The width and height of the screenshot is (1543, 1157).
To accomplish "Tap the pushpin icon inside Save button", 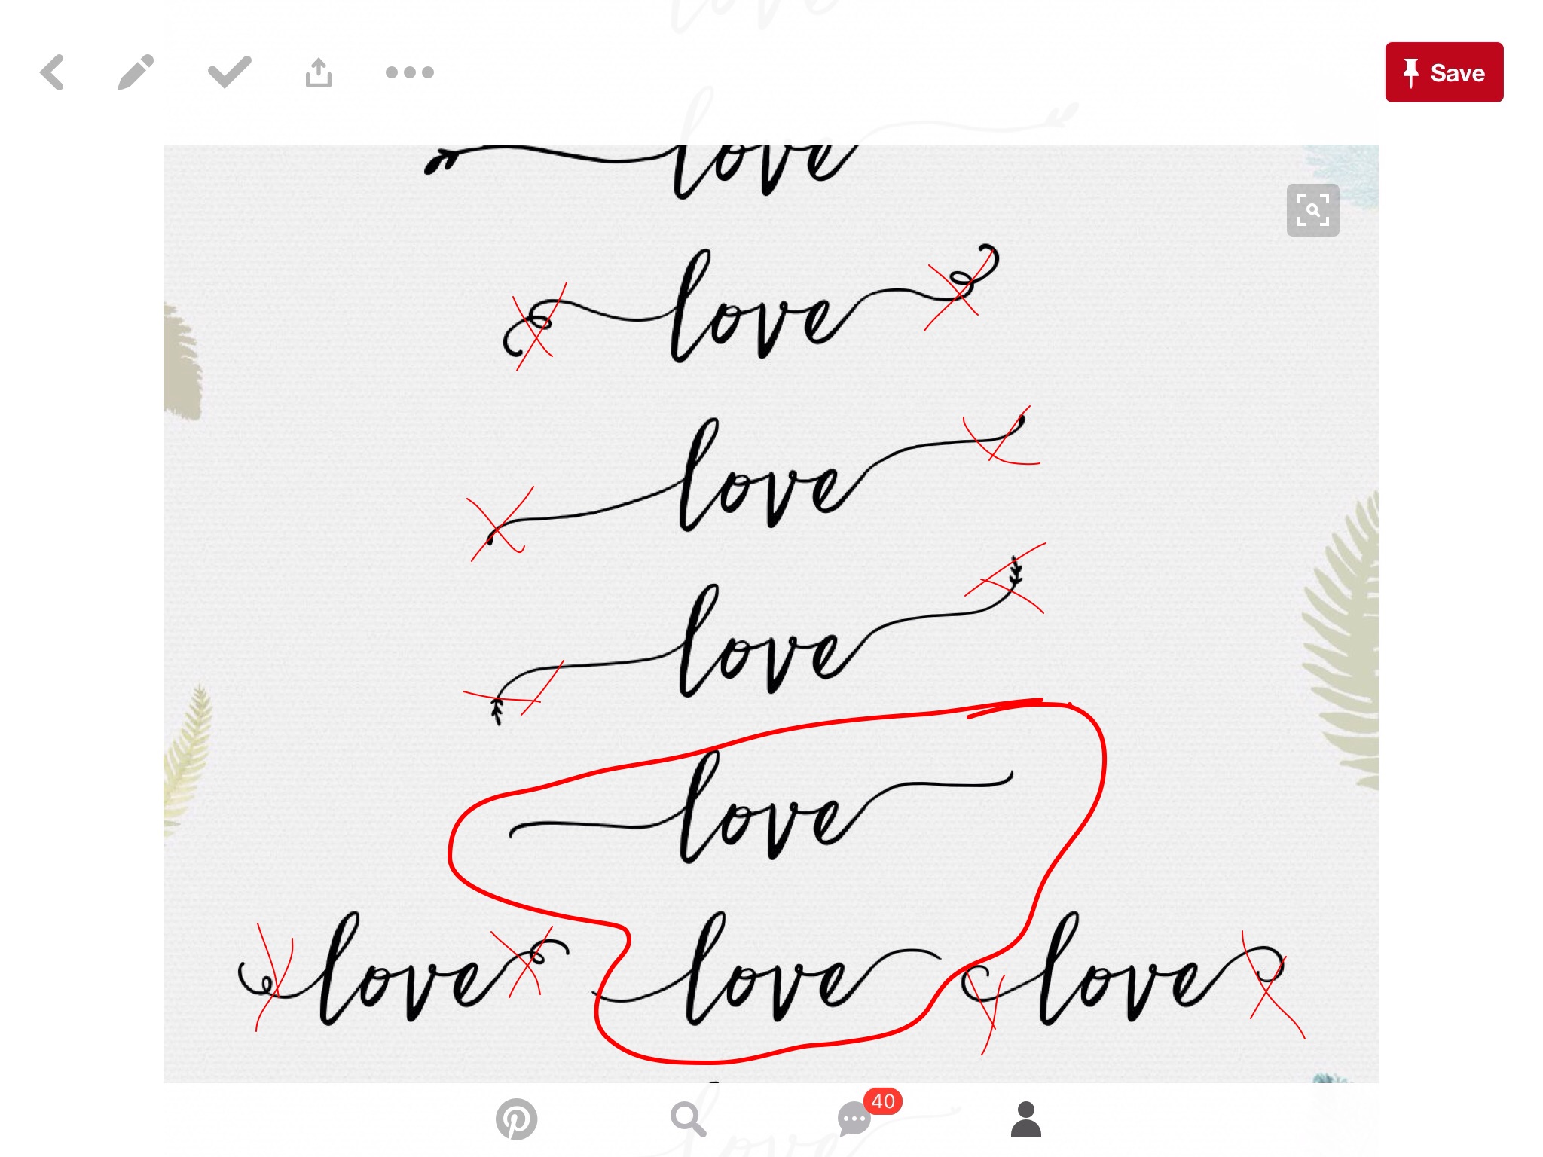I will tap(1411, 73).
